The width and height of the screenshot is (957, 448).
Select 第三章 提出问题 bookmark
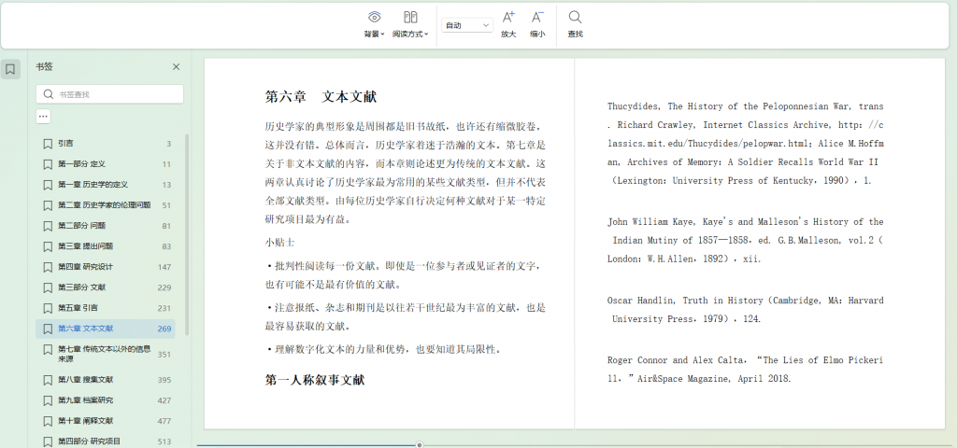pyautogui.click(x=105, y=246)
